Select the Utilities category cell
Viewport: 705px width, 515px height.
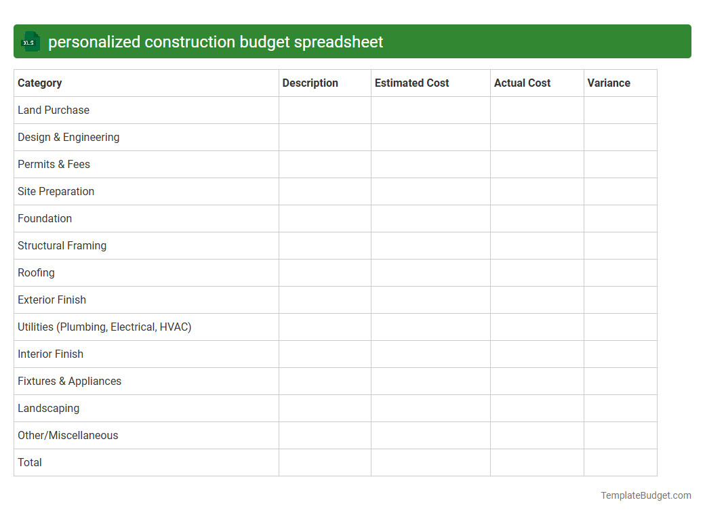point(104,327)
